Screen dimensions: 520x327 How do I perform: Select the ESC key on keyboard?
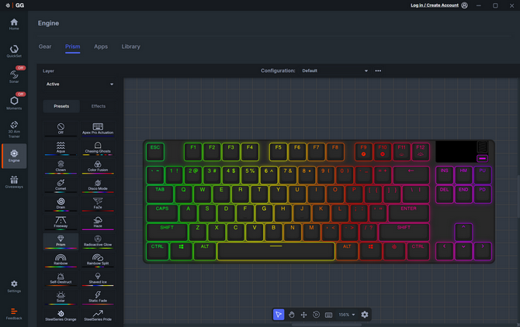pyautogui.click(x=155, y=152)
